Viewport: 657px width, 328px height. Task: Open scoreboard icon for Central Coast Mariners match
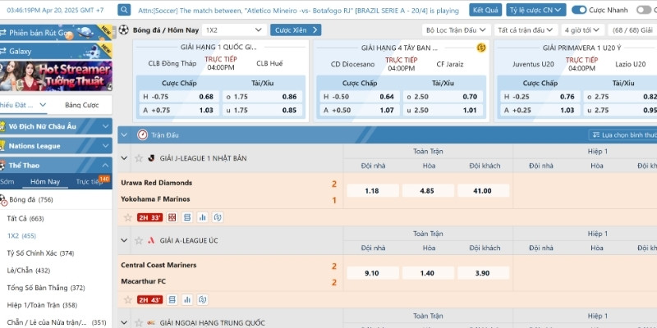tap(172, 300)
